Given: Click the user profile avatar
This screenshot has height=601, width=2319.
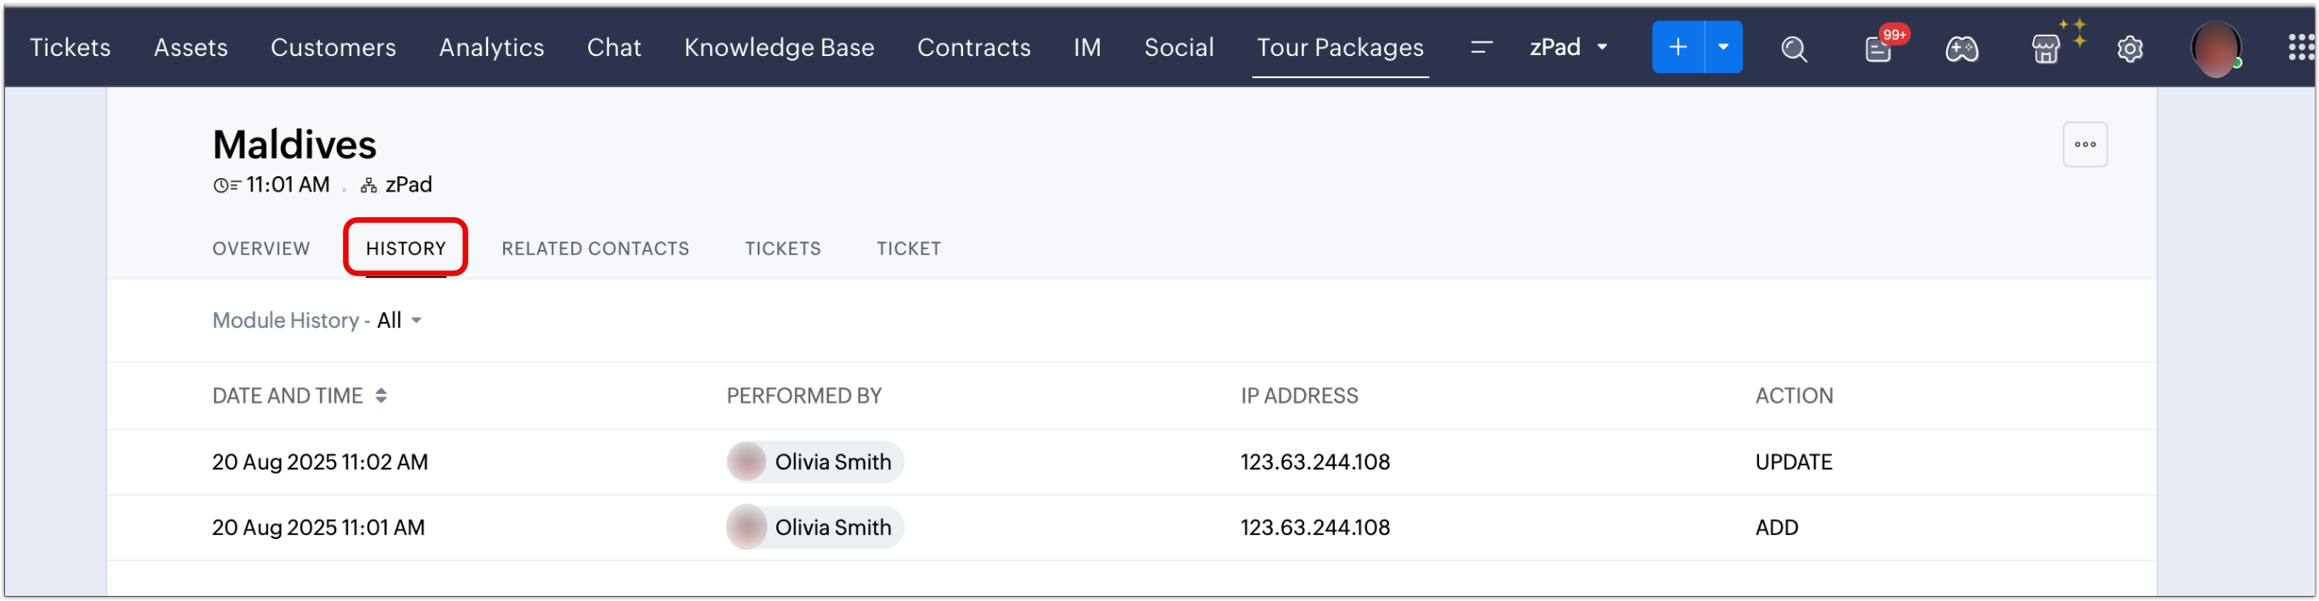Looking at the screenshot, I should pyautogui.click(x=2215, y=48).
